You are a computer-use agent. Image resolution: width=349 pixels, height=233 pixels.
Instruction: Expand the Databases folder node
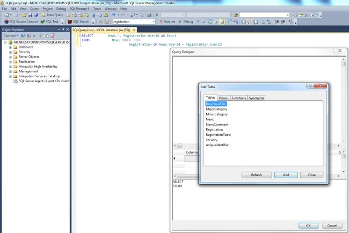[x=10, y=47]
